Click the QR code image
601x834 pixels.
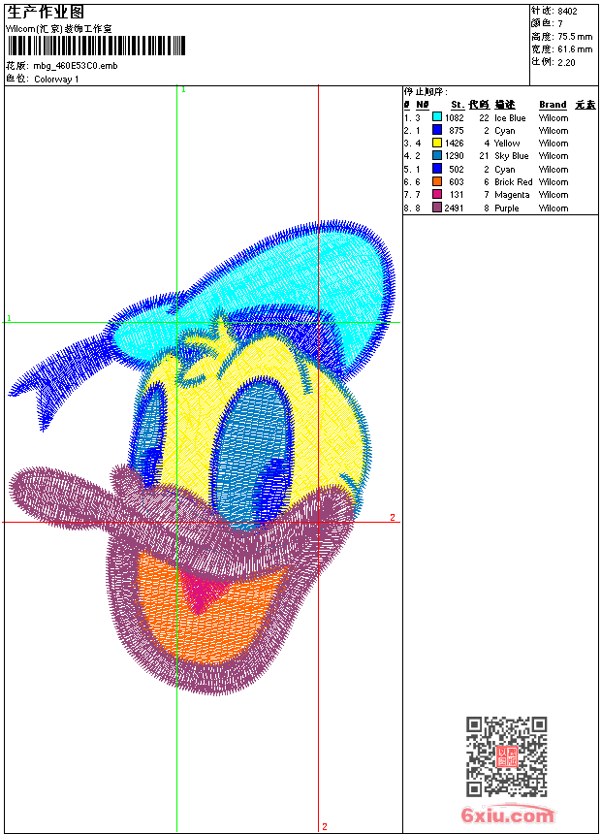pos(506,756)
